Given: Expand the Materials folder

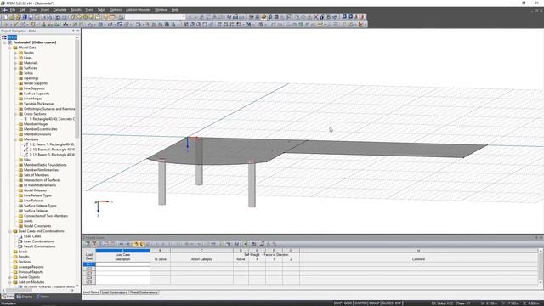Looking at the screenshot, I should (x=15, y=63).
